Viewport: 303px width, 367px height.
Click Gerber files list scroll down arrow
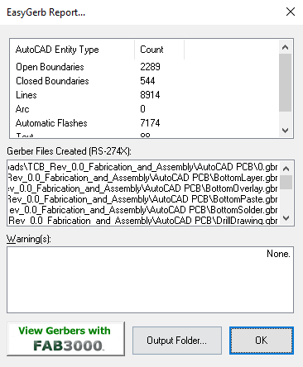tap(286, 218)
